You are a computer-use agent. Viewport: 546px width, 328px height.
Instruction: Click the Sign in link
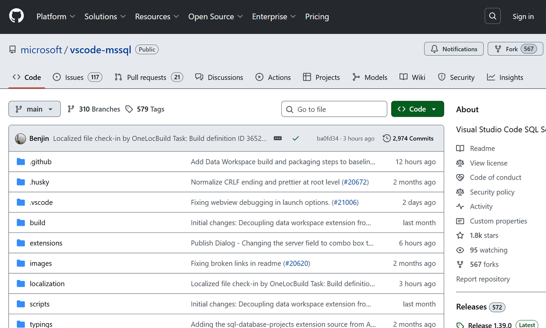tap(523, 17)
